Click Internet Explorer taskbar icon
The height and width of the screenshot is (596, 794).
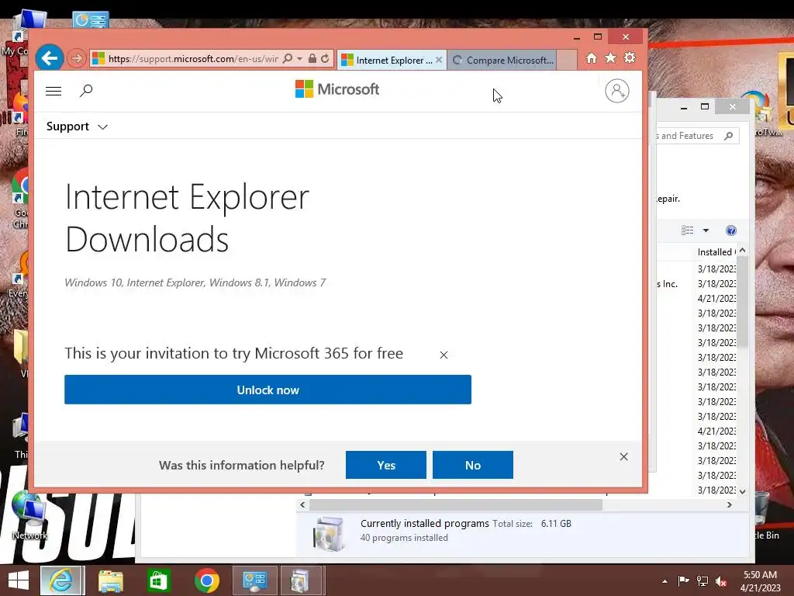[x=62, y=580]
